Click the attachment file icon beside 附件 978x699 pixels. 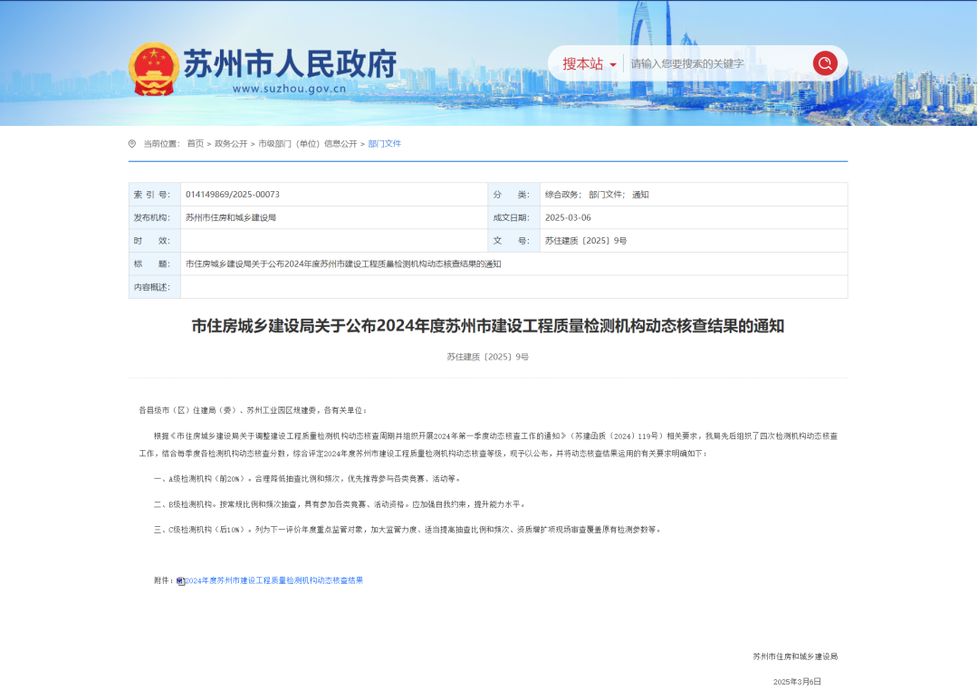coord(180,581)
